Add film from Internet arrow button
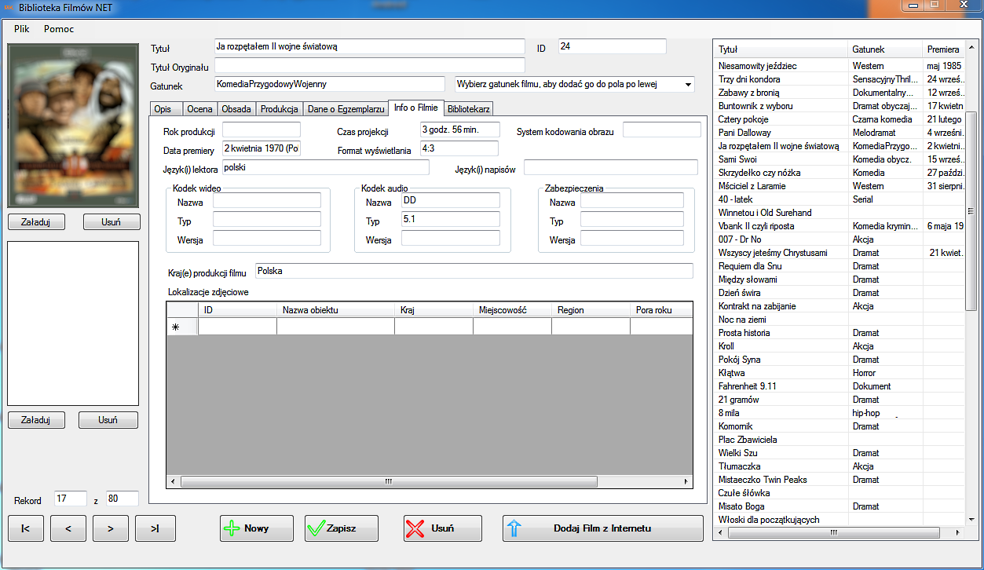 [603, 528]
